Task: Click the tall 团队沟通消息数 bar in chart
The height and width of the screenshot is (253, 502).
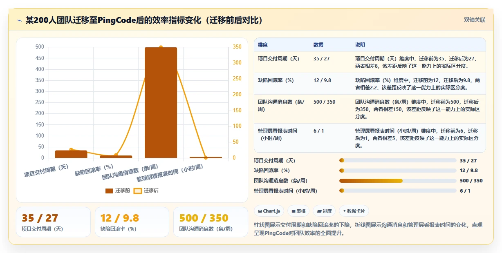Action: pos(161,102)
